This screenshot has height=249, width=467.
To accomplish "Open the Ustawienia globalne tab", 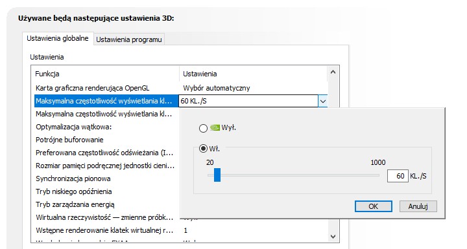I will click(x=58, y=38).
